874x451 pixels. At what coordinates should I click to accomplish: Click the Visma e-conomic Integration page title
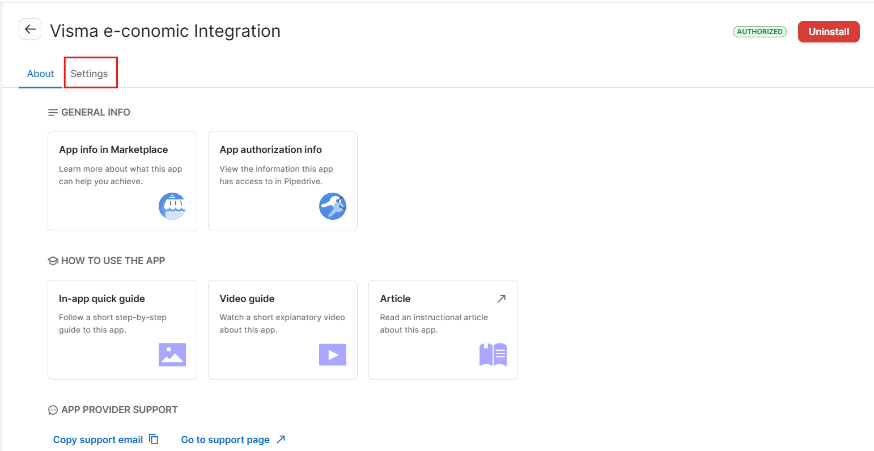tap(166, 31)
